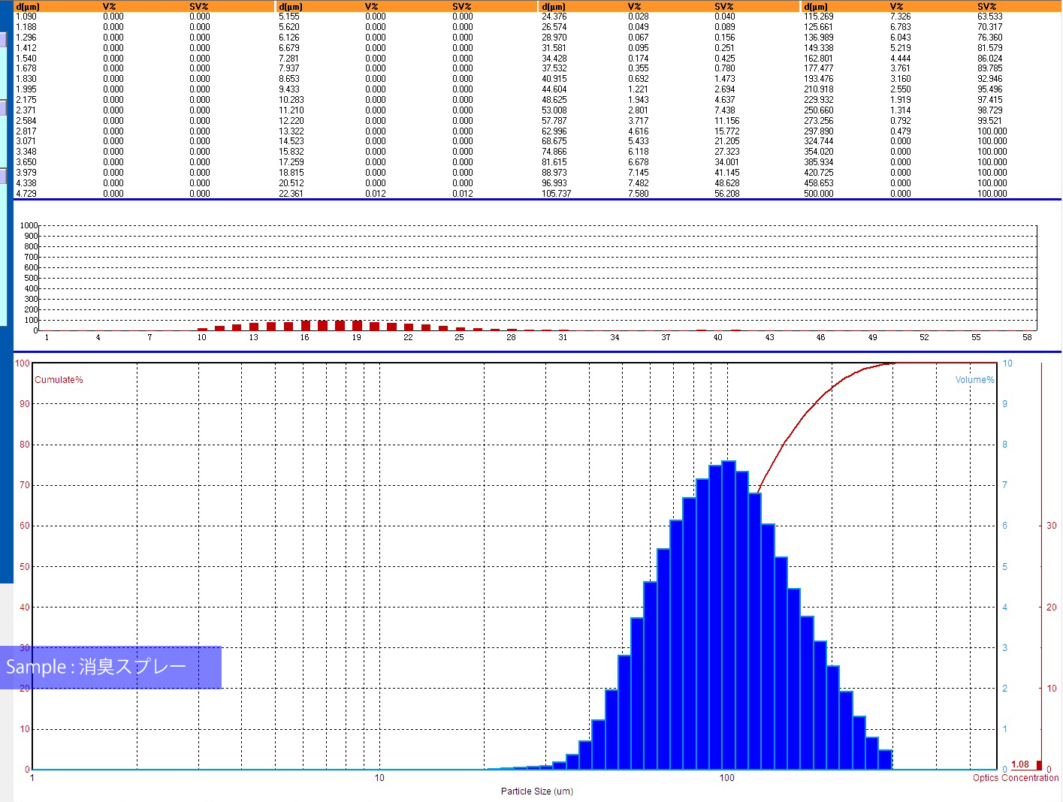The image size is (1063, 802).
Task: Click the d(μm) header above value 5.155
Action: point(291,7)
